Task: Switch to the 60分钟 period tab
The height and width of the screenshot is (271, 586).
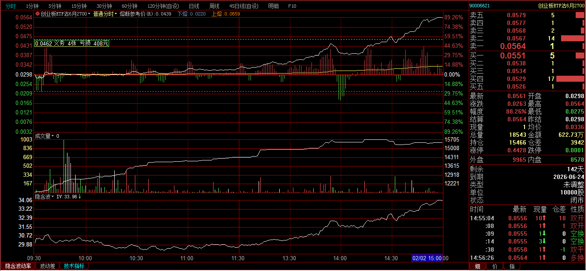Action: pos(129,6)
